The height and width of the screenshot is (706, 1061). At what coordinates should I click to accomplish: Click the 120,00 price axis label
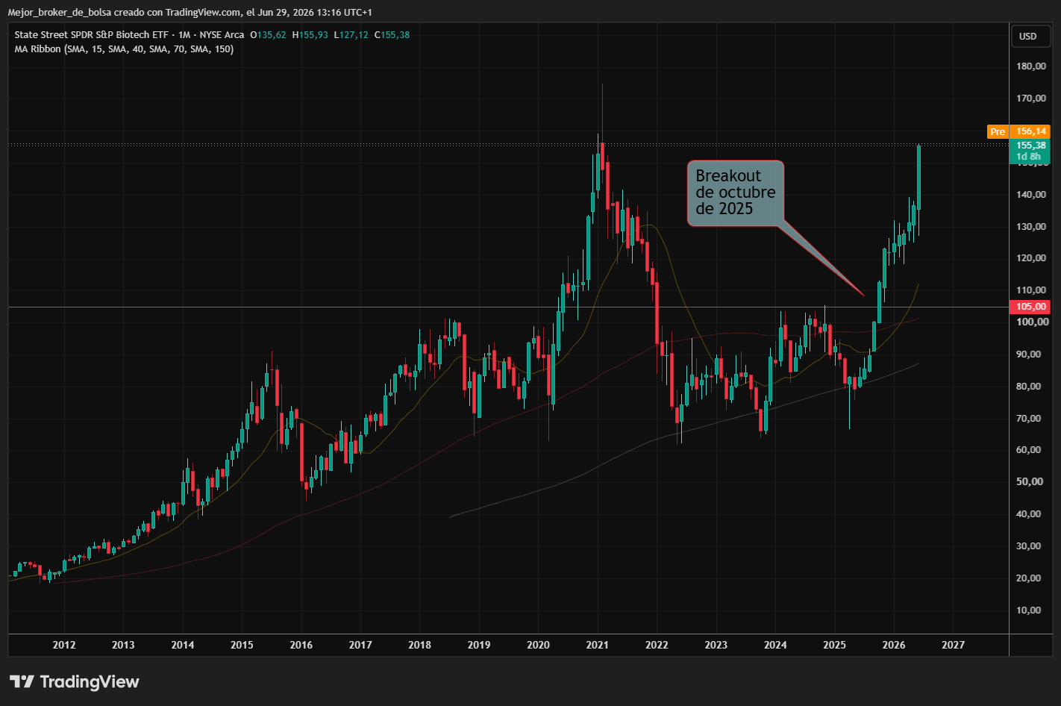1032,258
